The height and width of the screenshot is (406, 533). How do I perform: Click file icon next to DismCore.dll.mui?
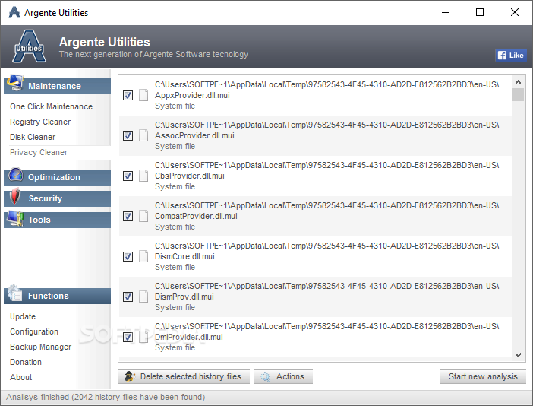[143, 256]
